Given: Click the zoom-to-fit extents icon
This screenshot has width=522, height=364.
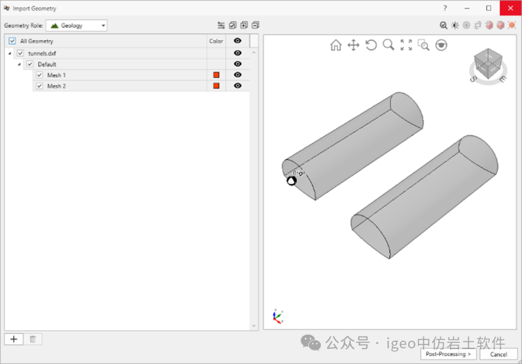Looking at the screenshot, I should [406, 45].
